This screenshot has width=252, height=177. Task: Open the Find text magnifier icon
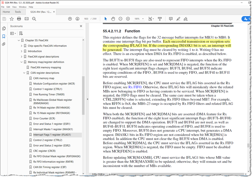coord(34,19)
